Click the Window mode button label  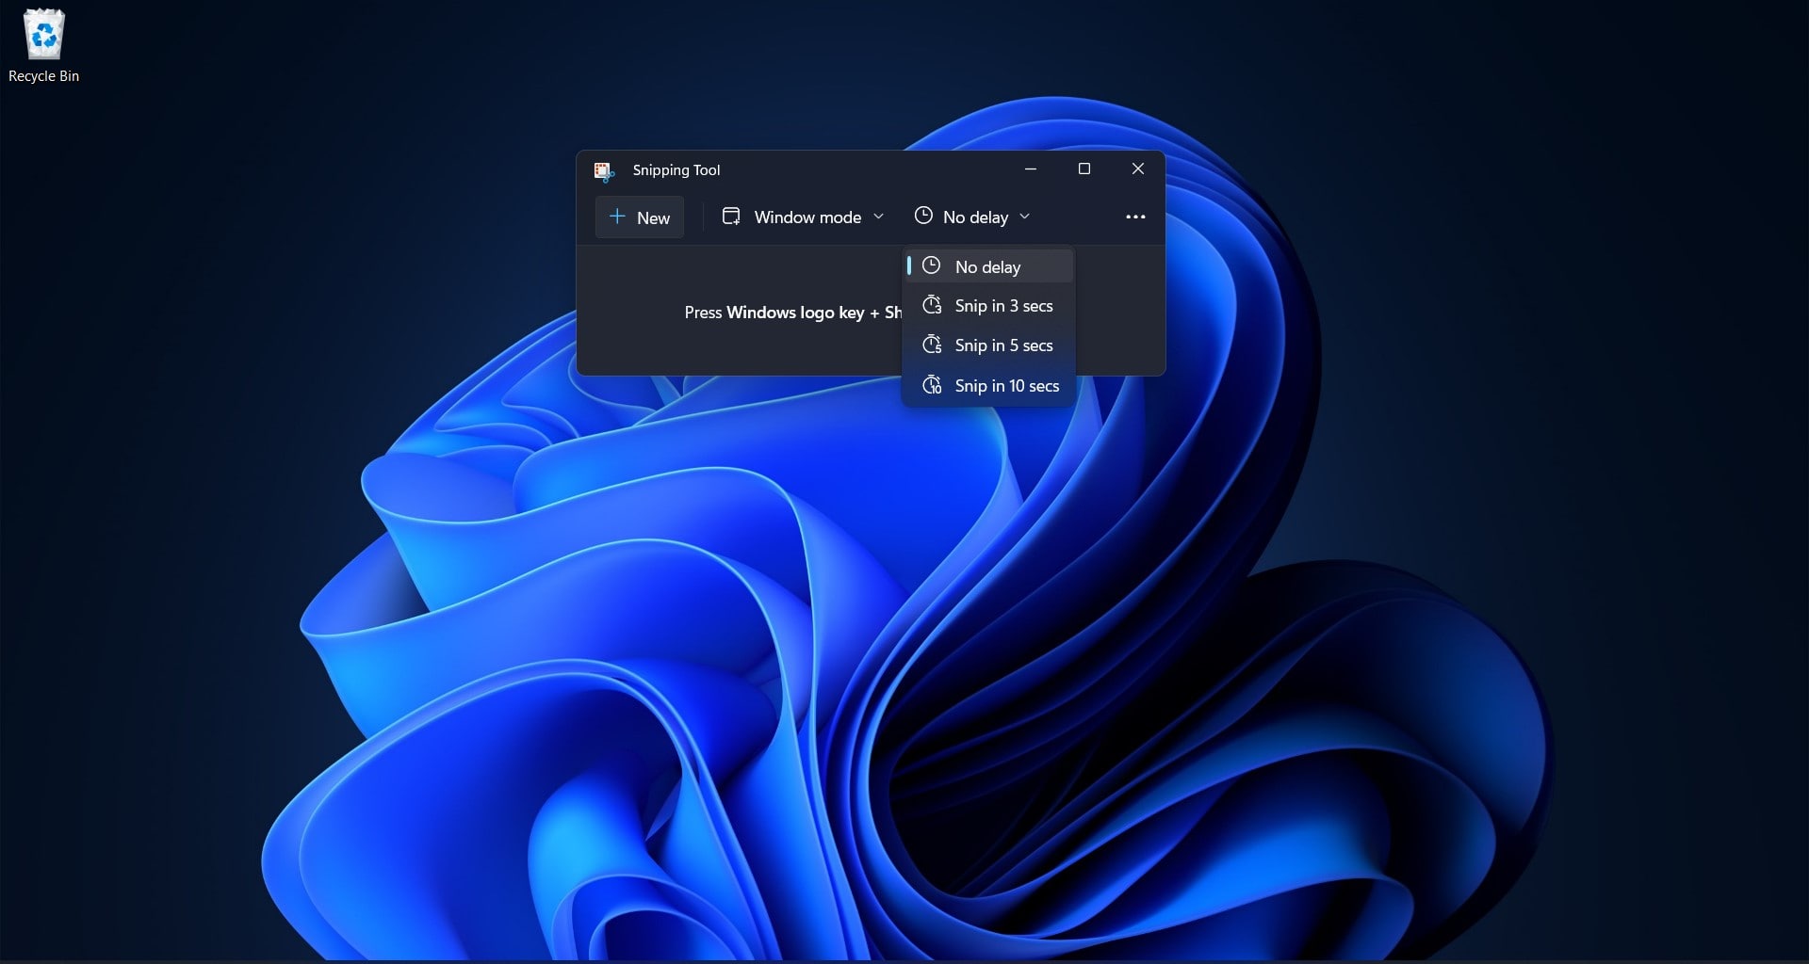click(807, 217)
